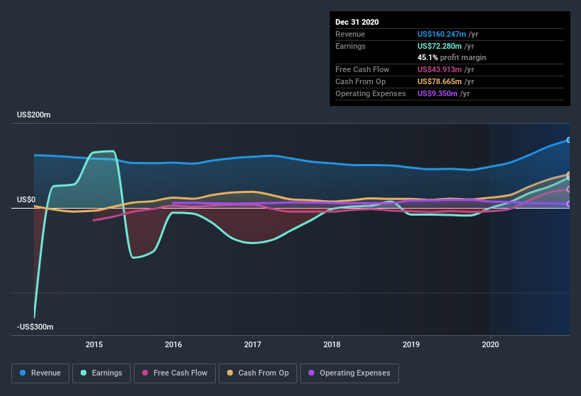Click the US$160.247m revenue value
Viewport: 581px width, 396px height.
pos(442,34)
